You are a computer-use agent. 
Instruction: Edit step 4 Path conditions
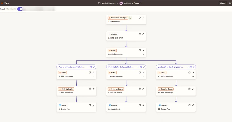pos(94,73)
